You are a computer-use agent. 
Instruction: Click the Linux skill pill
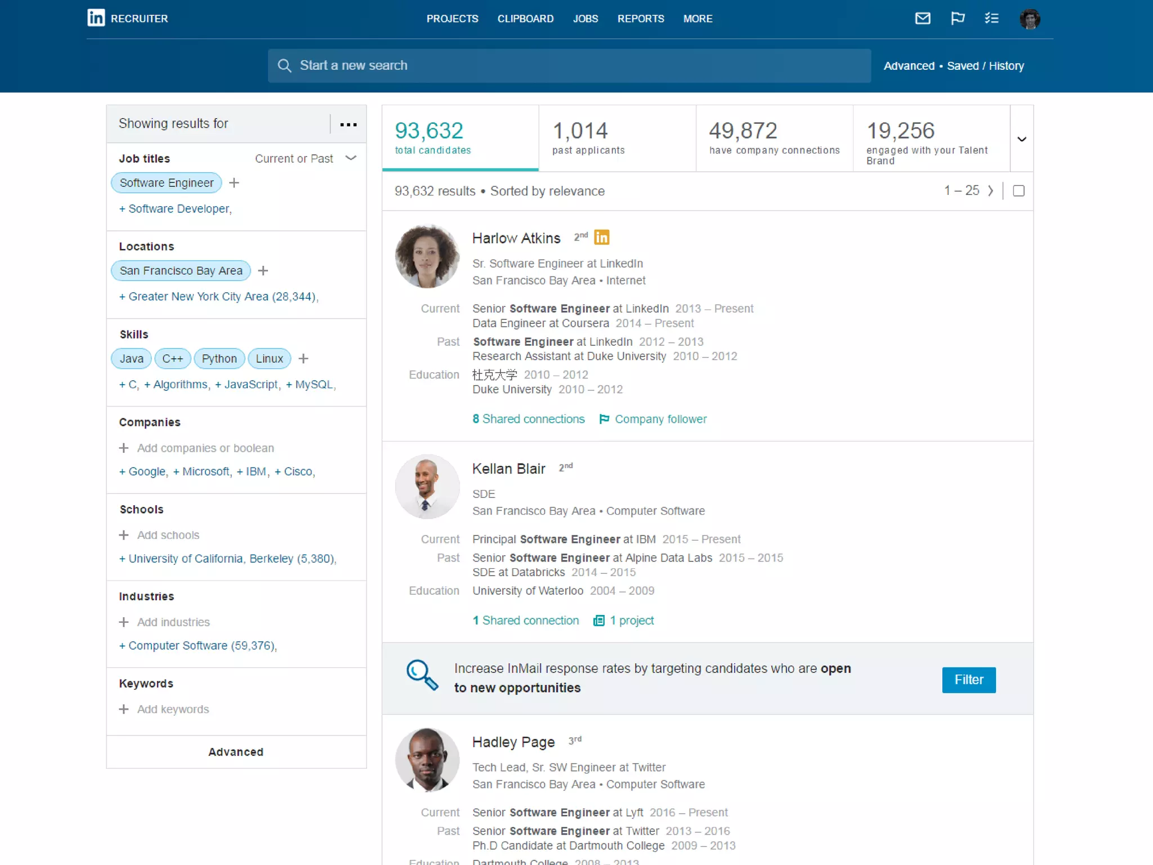[269, 358]
